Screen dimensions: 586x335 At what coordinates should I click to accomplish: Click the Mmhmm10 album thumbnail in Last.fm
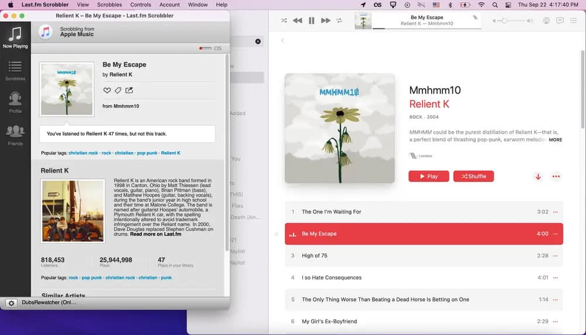coord(67,89)
